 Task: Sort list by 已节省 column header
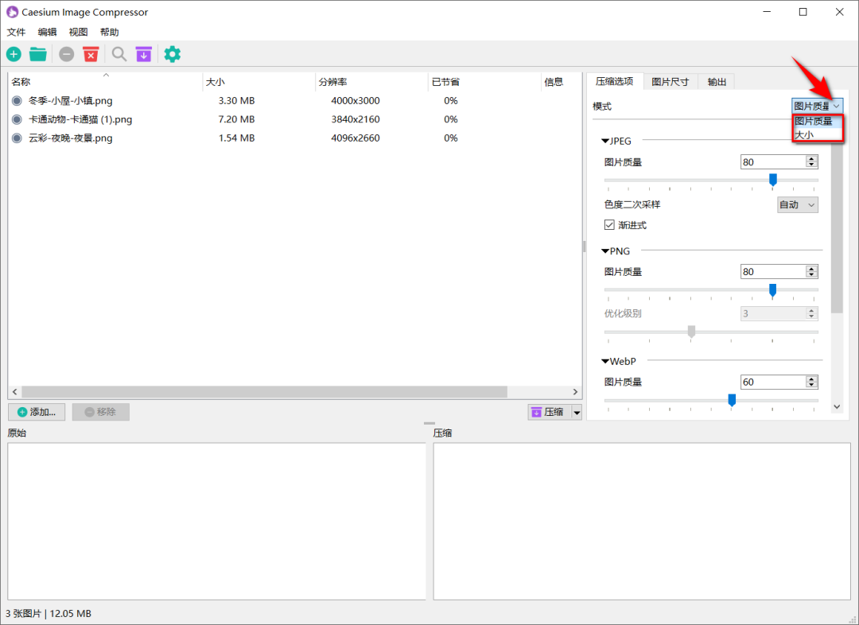click(x=484, y=82)
